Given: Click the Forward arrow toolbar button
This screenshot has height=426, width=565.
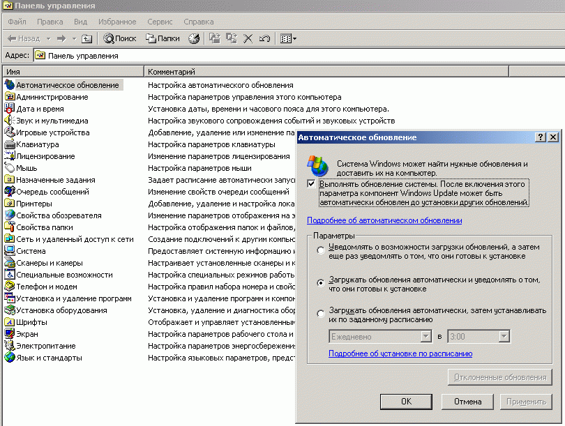Looking at the screenshot, I should pyautogui.click(x=61, y=38).
